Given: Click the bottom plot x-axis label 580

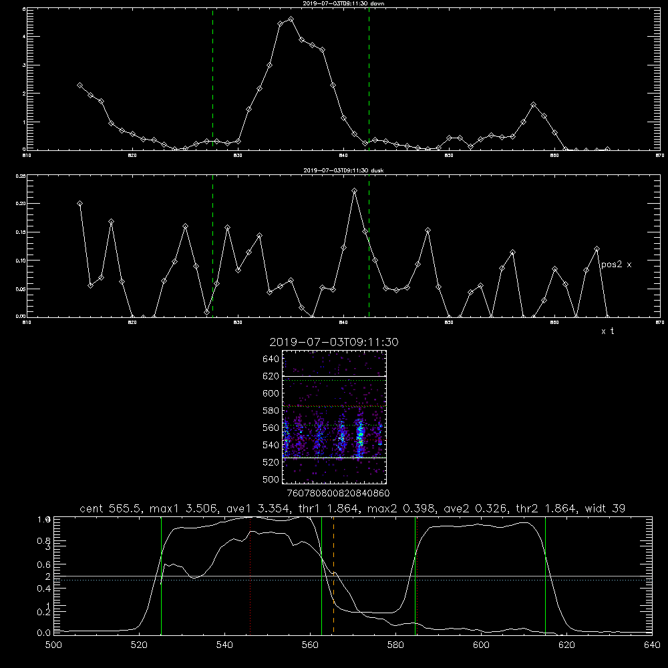Looking at the screenshot, I should click(395, 645).
